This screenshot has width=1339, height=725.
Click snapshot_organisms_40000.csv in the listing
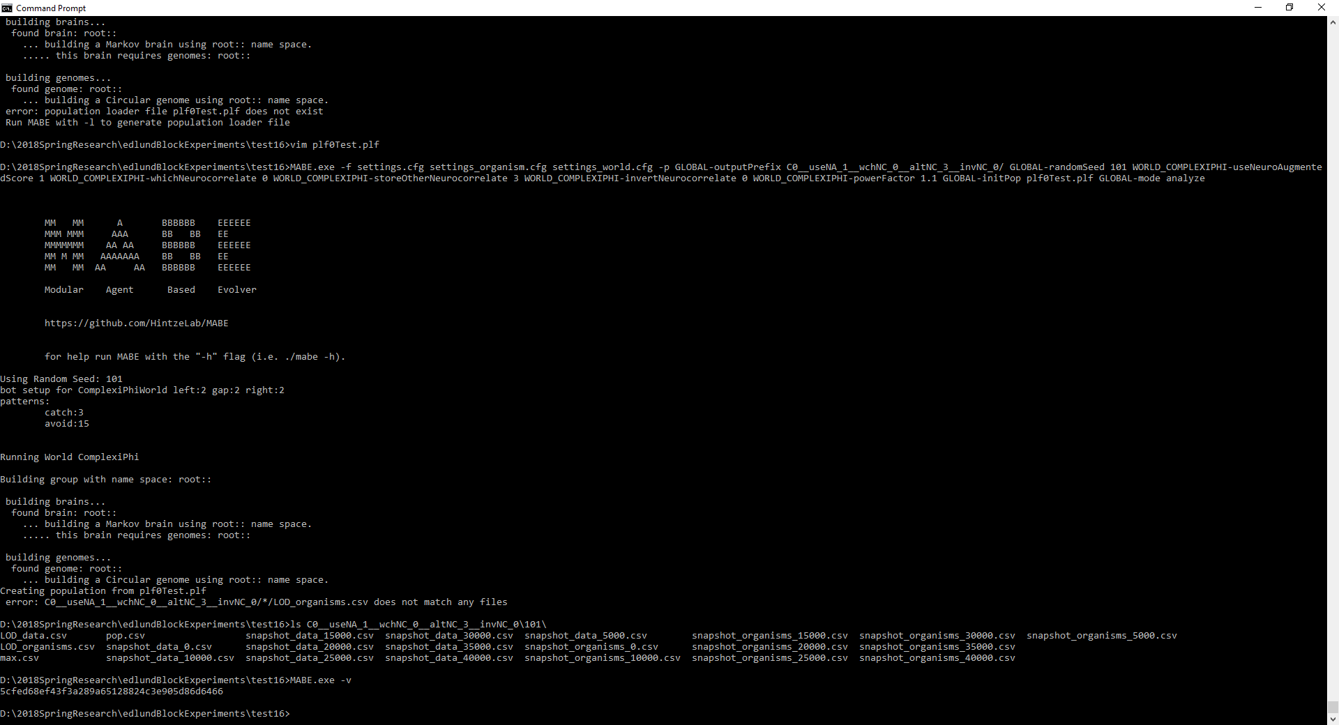[938, 658]
